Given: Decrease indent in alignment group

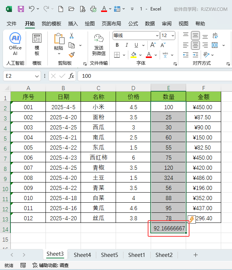Looking at the screenshot, I should tap(186, 55).
